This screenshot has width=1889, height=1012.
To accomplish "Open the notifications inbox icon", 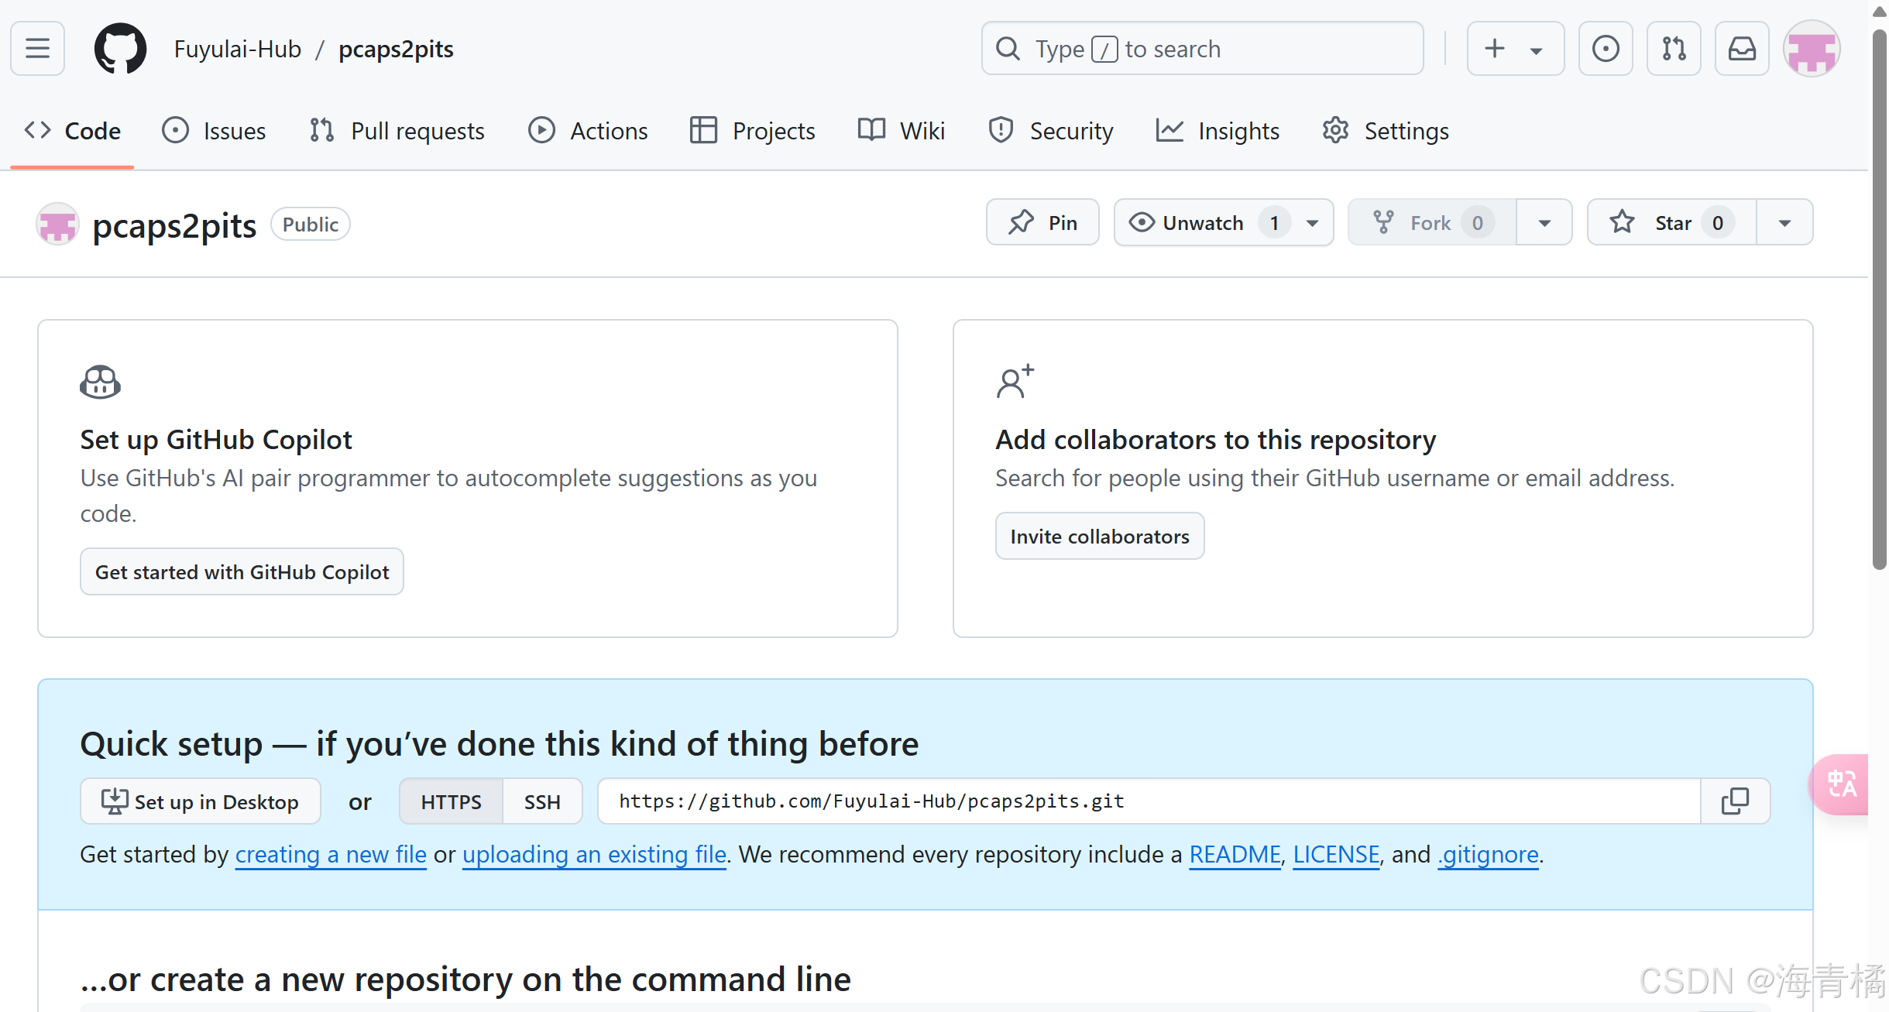I will (x=1742, y=49).
